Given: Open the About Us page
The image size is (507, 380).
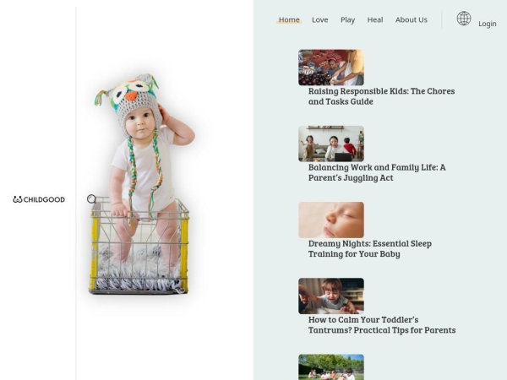Looking at the screenshot, I should [412, 19].
